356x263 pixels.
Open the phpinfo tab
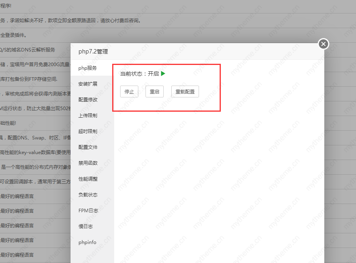click(x=87, y=242)
